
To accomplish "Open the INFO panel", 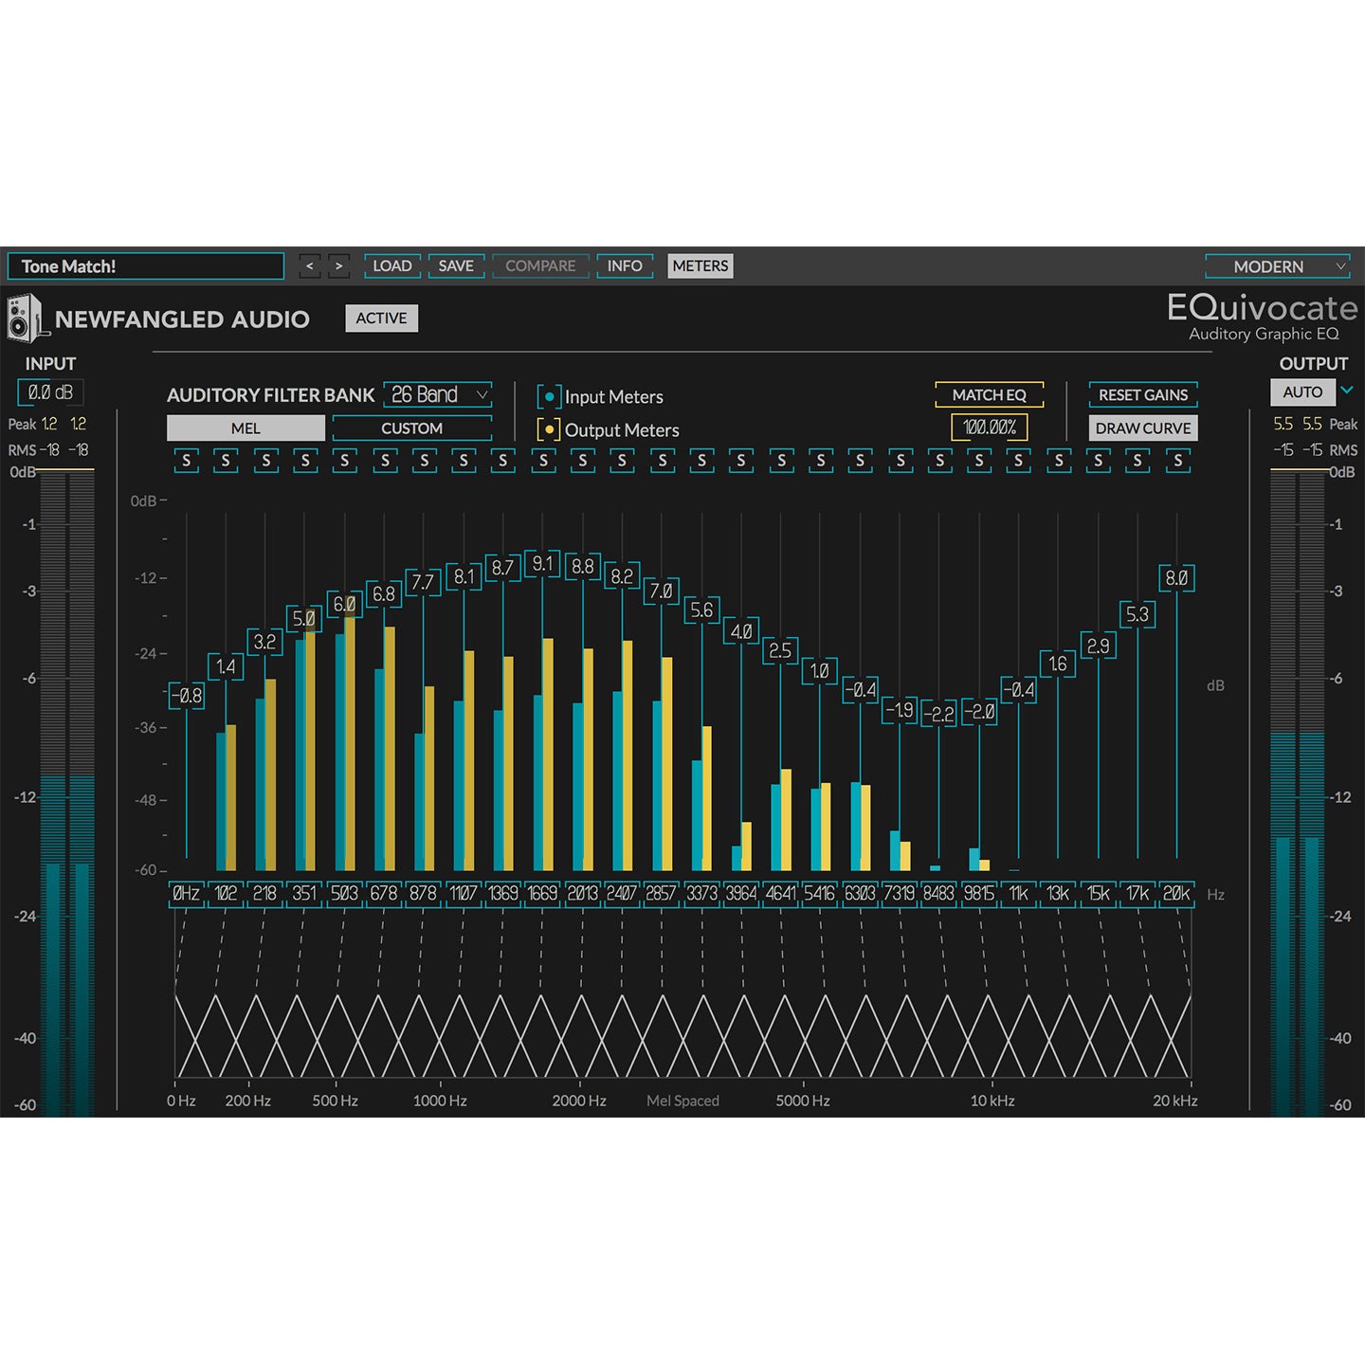I will coord(623,266).
